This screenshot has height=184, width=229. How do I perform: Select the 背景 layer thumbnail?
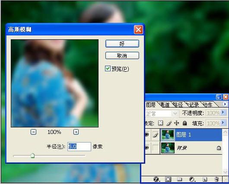(168, 148)
